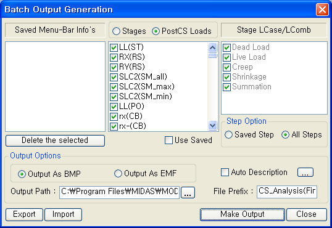Uncheck the LL(ST) load case
332x228 pixels.
[x=114, y=47]
